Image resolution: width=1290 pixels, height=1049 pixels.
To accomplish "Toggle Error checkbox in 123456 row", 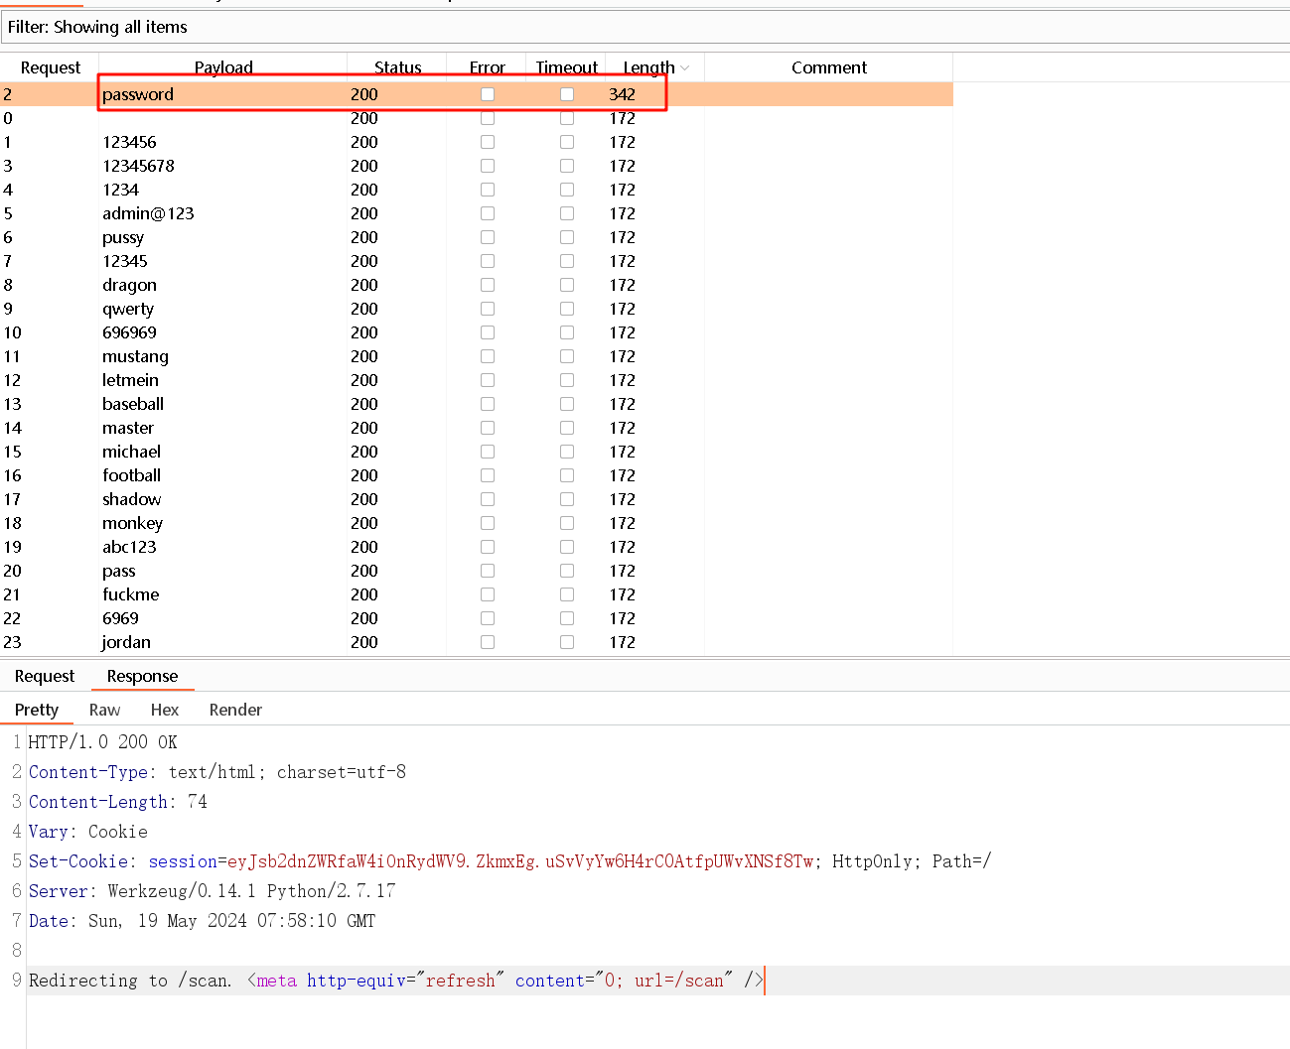I will [x=488, y=142].
